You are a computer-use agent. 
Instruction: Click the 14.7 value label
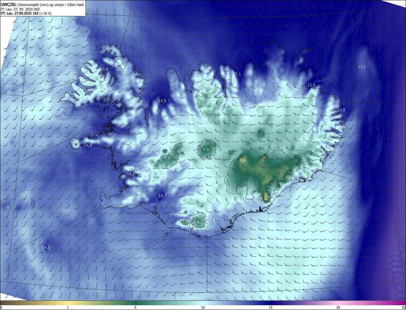(x=162, y=196)
